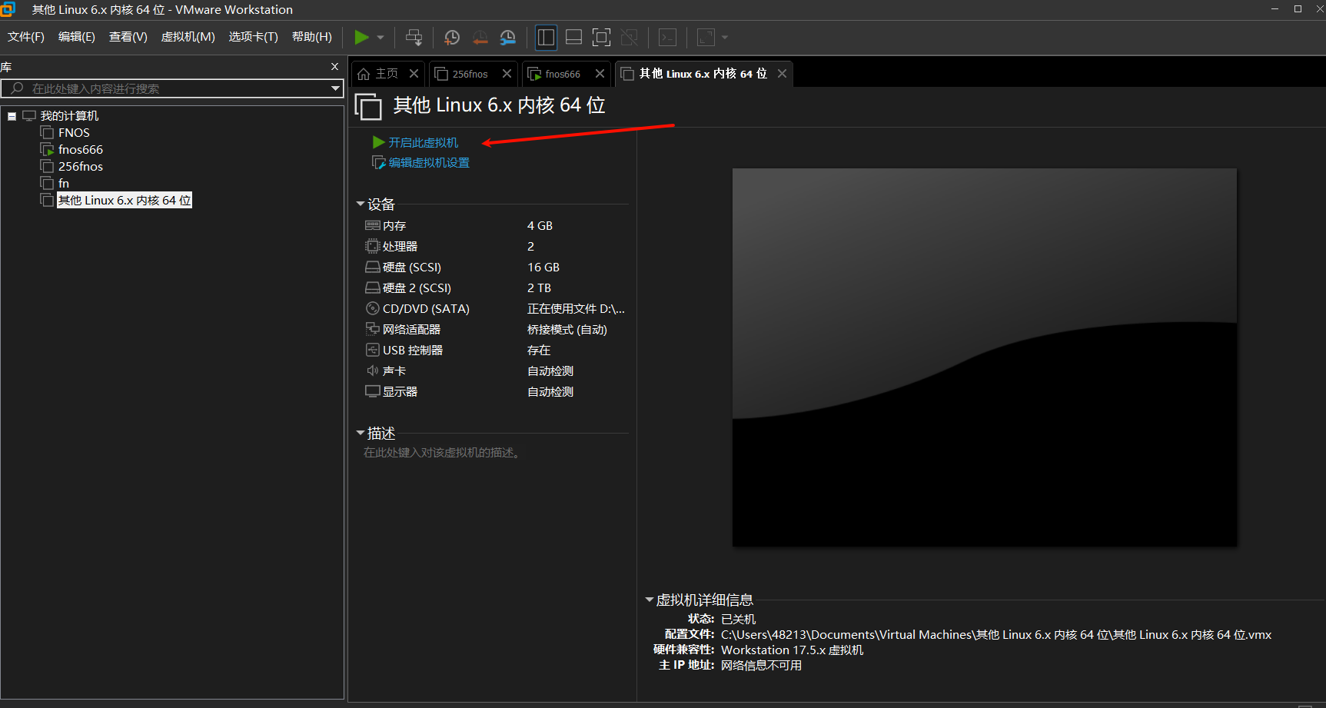Select 256fnos in the library tree
1326x708 pixels.
click(81, 166)
